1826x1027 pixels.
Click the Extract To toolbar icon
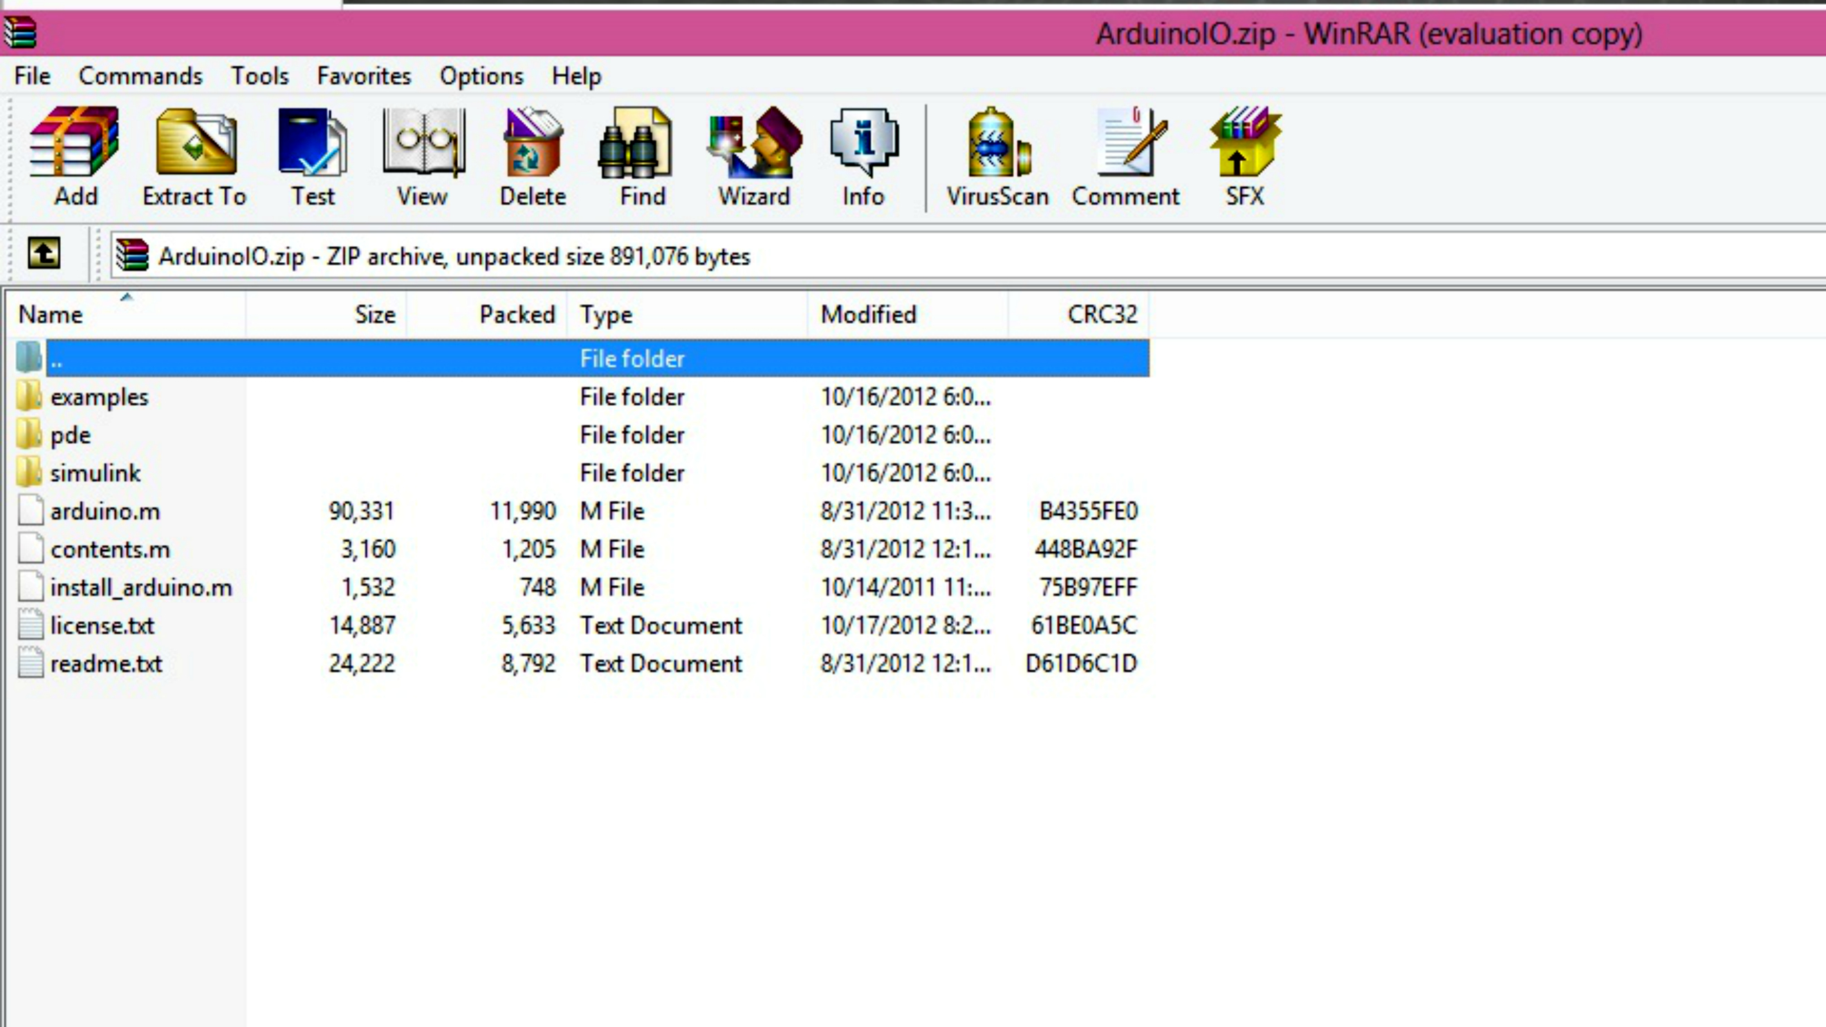pos(196,142)
